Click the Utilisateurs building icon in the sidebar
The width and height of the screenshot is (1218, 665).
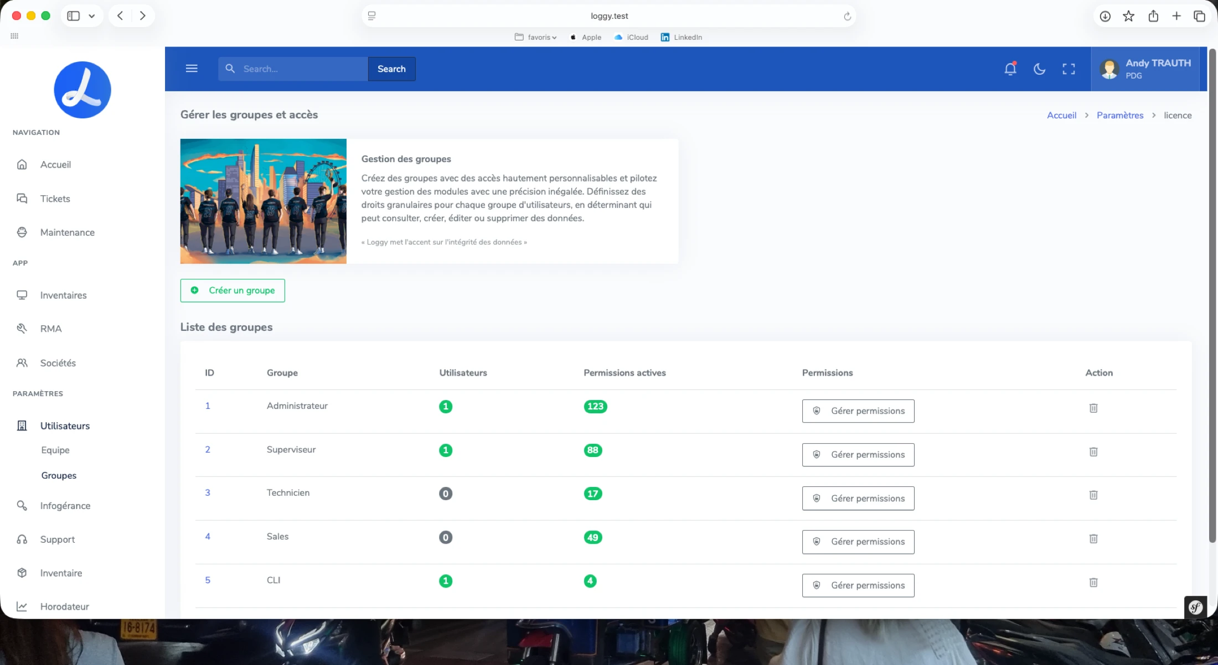tap(22, 425)
